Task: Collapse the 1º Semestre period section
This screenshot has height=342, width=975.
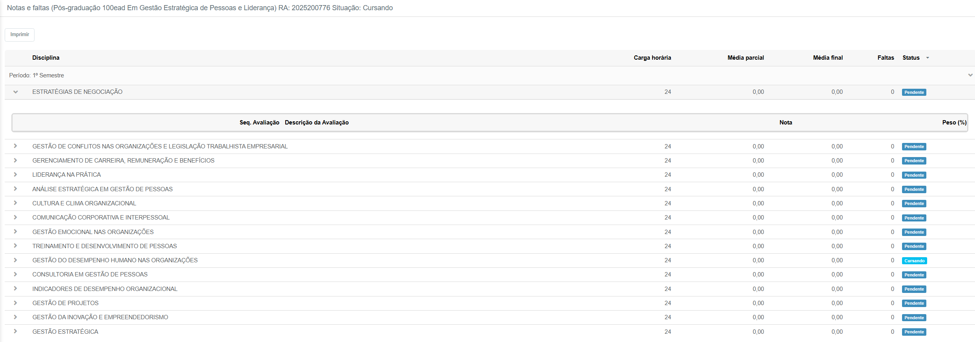Action: (970, 75)
